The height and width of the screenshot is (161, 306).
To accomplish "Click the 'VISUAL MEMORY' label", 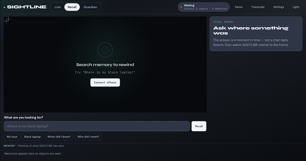I will 223,22.
